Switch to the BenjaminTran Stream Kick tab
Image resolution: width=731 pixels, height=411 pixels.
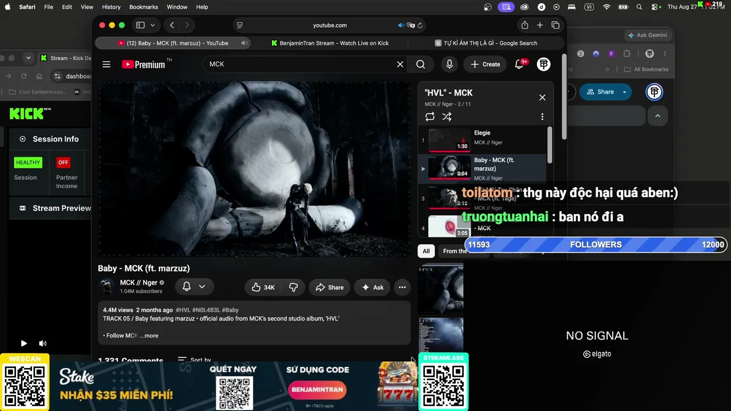tap(330, 43)
